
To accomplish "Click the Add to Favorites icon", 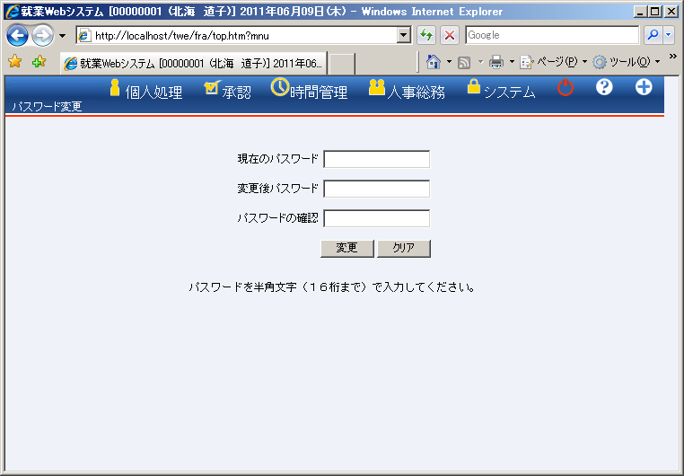I will 39,62.
